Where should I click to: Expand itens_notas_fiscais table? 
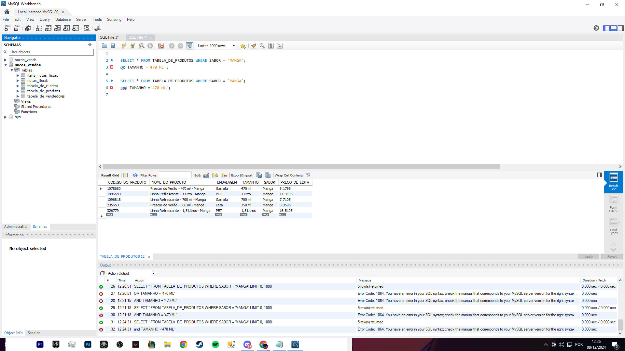[x=18, y=75]
